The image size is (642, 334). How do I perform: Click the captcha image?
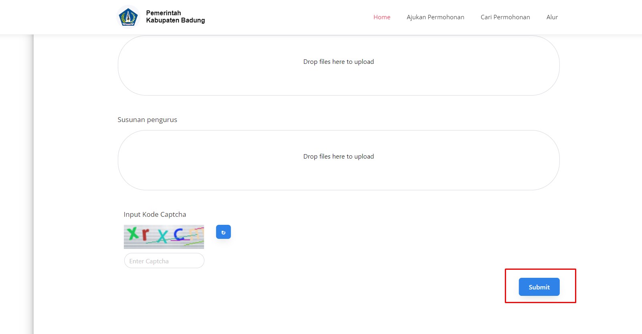coord(164,236)
